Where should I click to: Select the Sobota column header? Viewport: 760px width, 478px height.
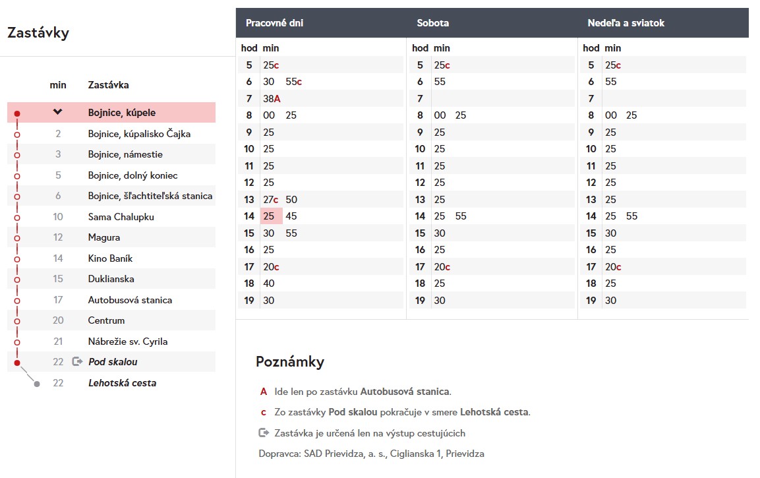pyautogui.click(x=432, y=23)
